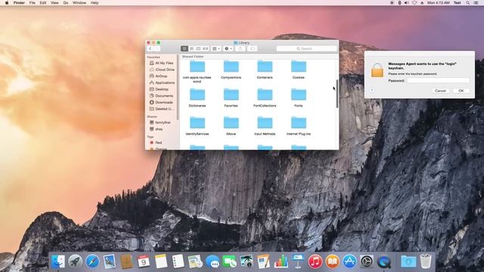Open Finder from the Dock

pyautogui.click(x=58, y=261)
